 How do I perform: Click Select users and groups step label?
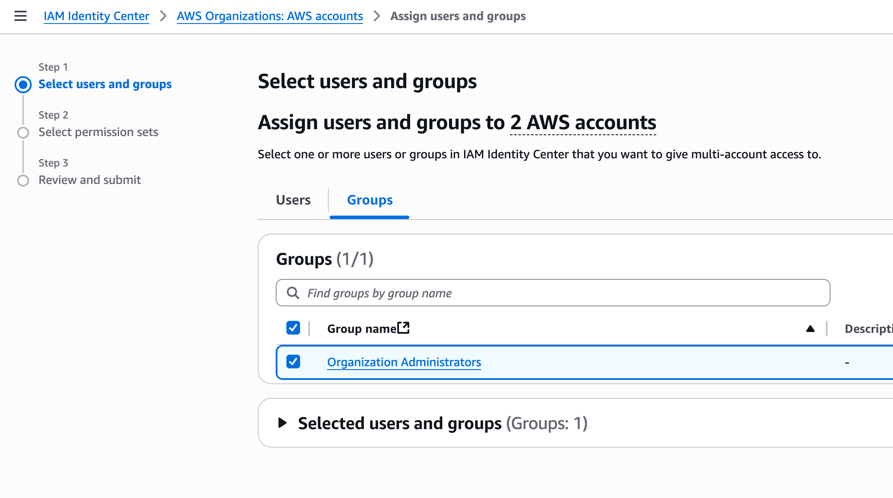105,84
